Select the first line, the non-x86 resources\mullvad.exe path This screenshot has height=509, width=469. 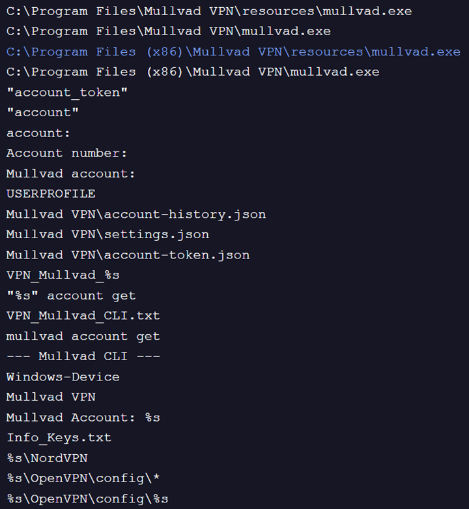click(209, 11)
